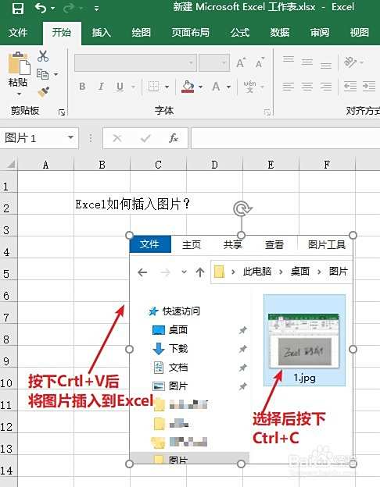Toggle Center alignment
Screen dimensions: 380x487
[307, 87]
